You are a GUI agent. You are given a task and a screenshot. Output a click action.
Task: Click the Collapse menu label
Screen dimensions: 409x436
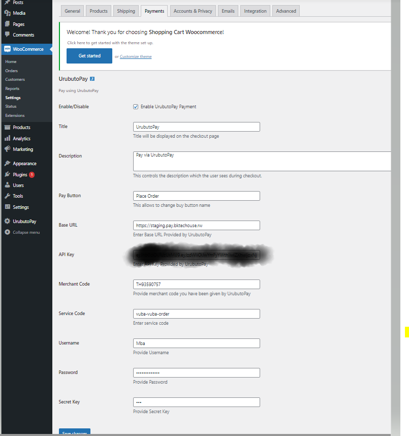tap(26, 232)
